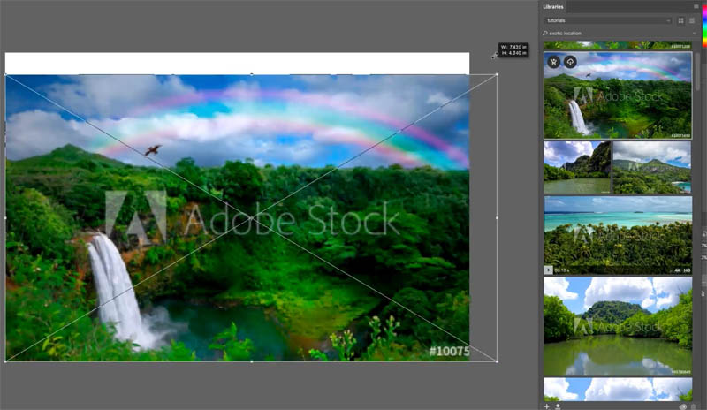Select the lake with hill reflection thumbnail
707x410 pixels.
[x=618, y=326]
